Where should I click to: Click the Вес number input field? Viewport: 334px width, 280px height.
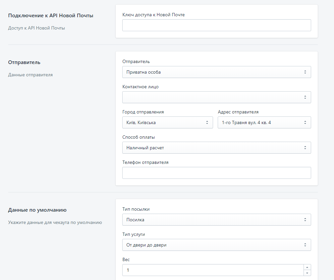212,270
